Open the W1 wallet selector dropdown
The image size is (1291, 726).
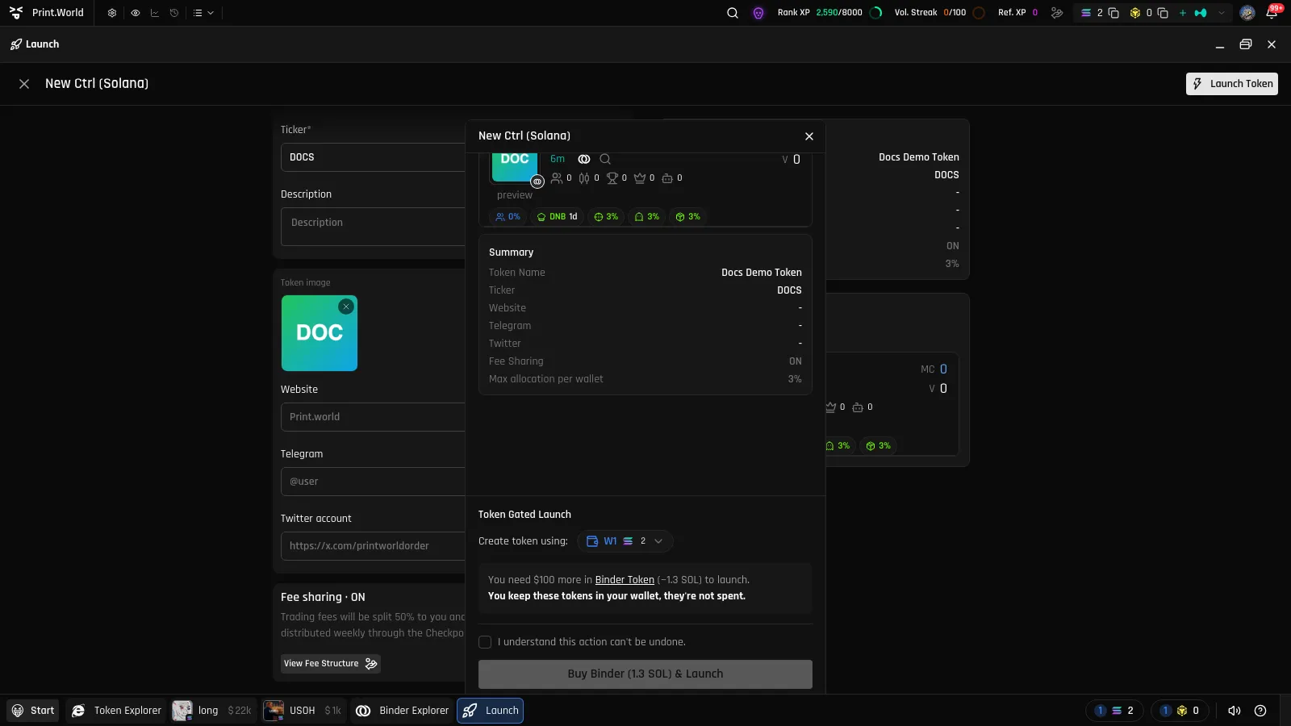coord(625,541)
